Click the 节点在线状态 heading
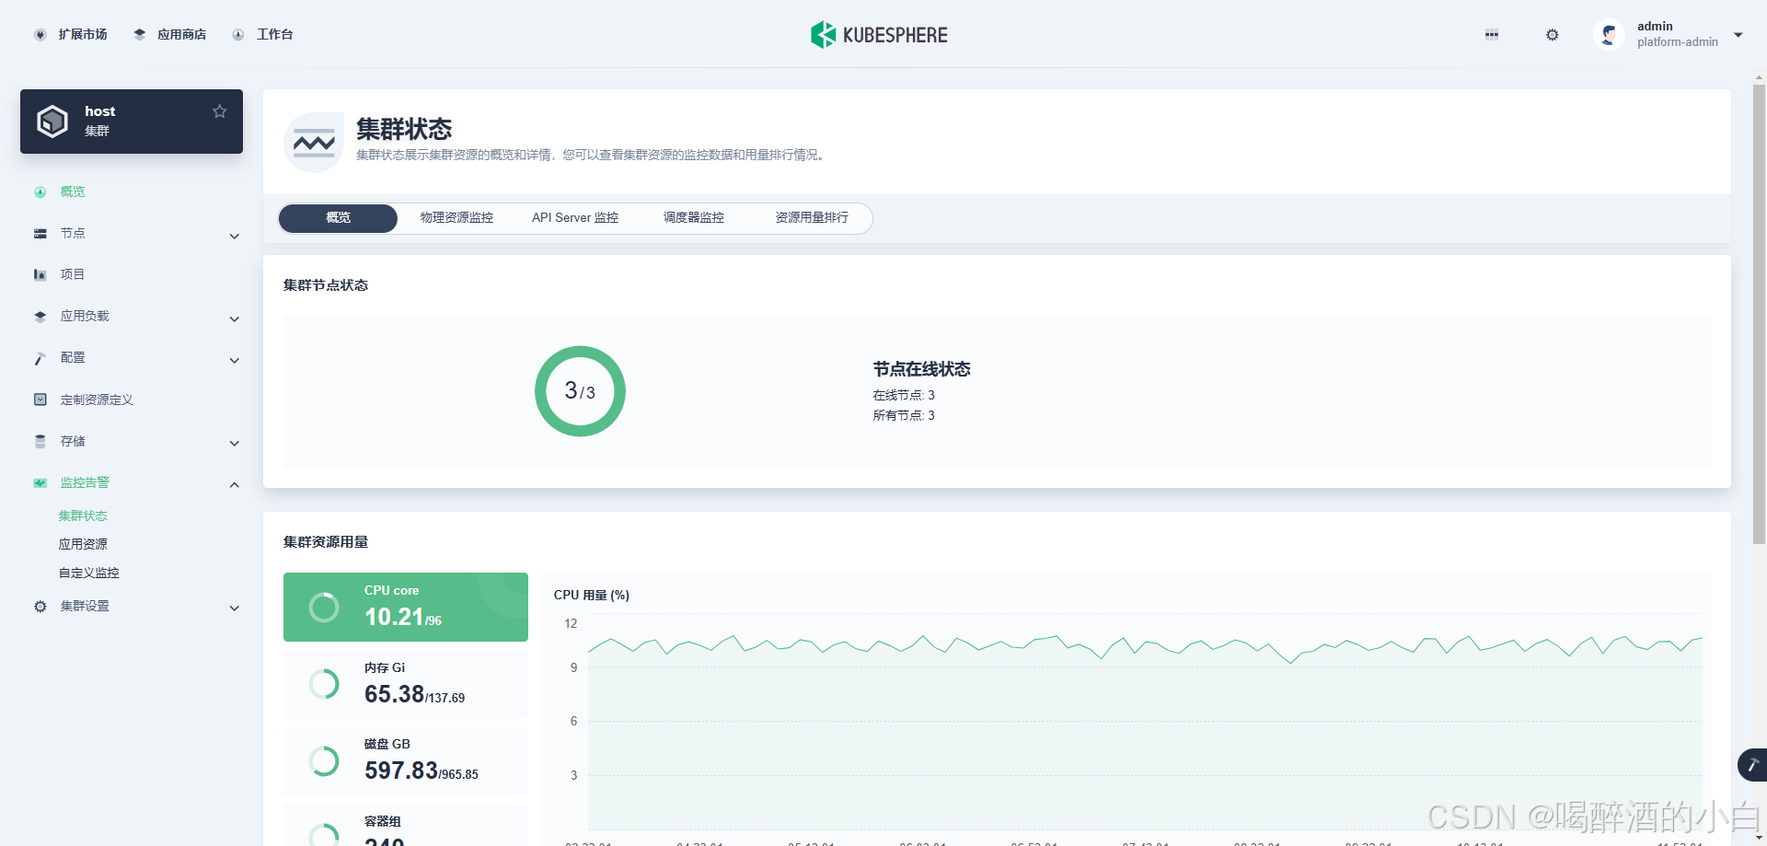 [x=921, y=369]
